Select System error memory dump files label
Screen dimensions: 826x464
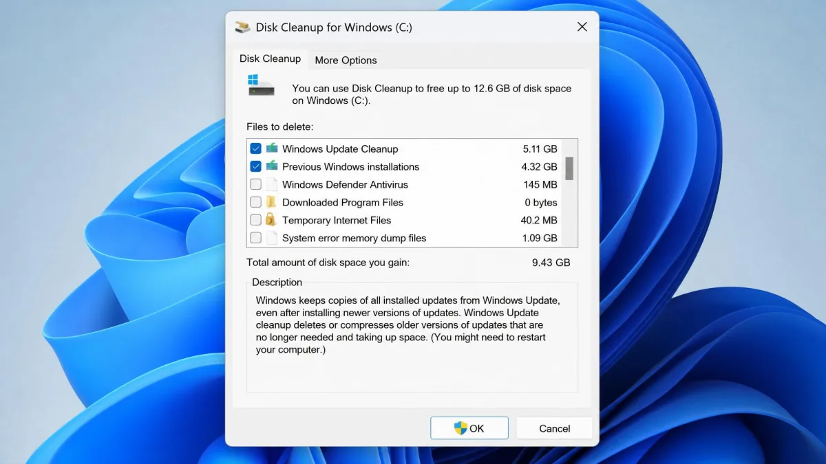(354, 238)
